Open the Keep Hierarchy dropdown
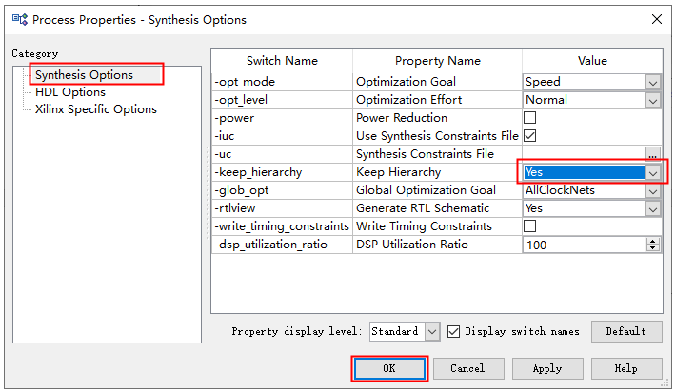Screen dimensions: 675x392 652,172
